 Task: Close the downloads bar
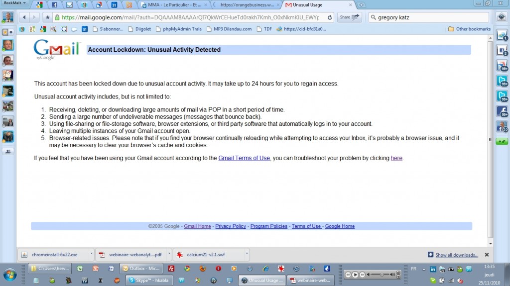487,255
